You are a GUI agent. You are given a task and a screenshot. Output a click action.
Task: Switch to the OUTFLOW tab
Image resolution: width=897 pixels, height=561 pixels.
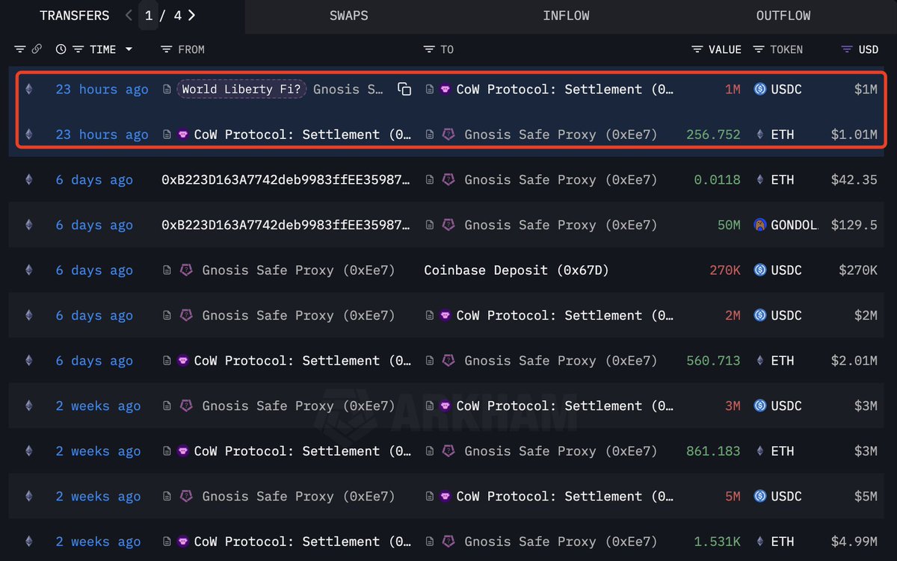pyautogui.click(x=783, y=16)
